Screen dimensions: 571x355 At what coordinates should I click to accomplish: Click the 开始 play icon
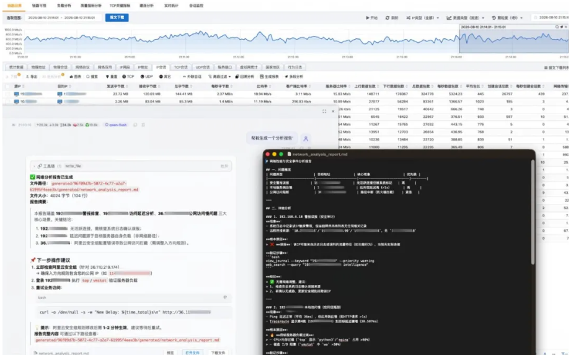368,18
